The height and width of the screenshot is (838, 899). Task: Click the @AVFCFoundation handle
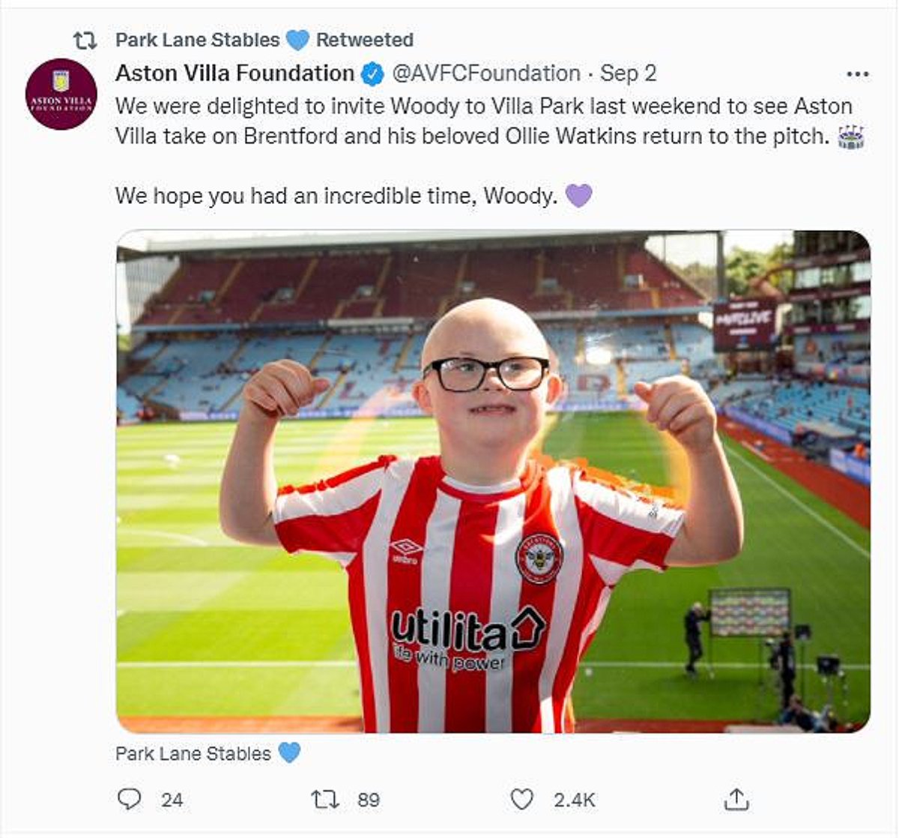[x=486, y=73]
